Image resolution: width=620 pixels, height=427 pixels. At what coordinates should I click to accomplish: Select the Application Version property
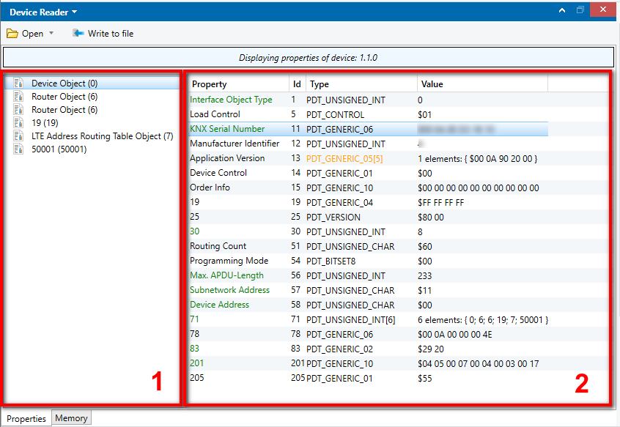pos(227,158)
